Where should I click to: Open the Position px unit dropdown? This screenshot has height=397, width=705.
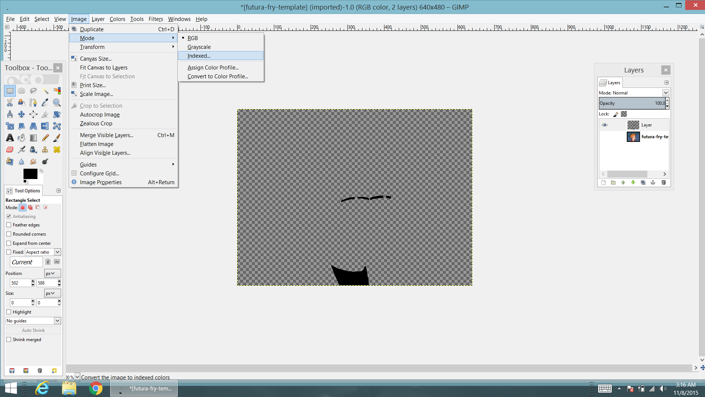(53, 273)
